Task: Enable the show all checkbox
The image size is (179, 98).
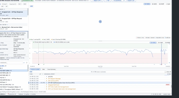Action: click(165, 72)
